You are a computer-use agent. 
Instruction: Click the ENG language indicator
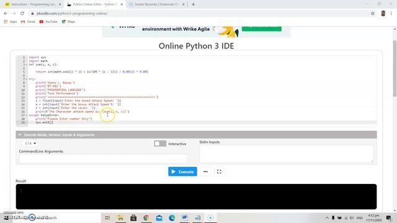(360, 217)
